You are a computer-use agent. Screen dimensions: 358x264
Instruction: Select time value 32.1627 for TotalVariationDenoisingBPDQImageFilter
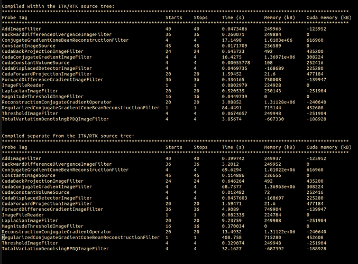pos(232,249)
